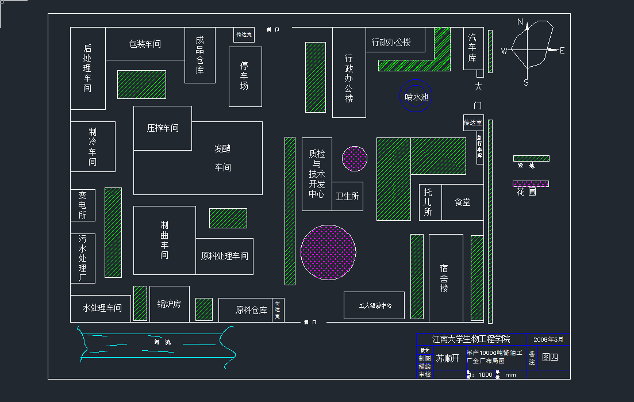Click the north arrow compass symbol
This screenshot has height=402, width=634.
click(x=532, y=50)
